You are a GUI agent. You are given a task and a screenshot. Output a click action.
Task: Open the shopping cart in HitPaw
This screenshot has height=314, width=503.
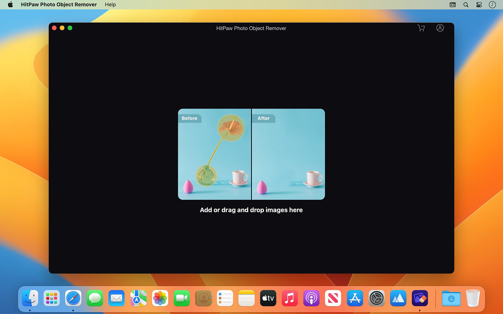point(421,28)
